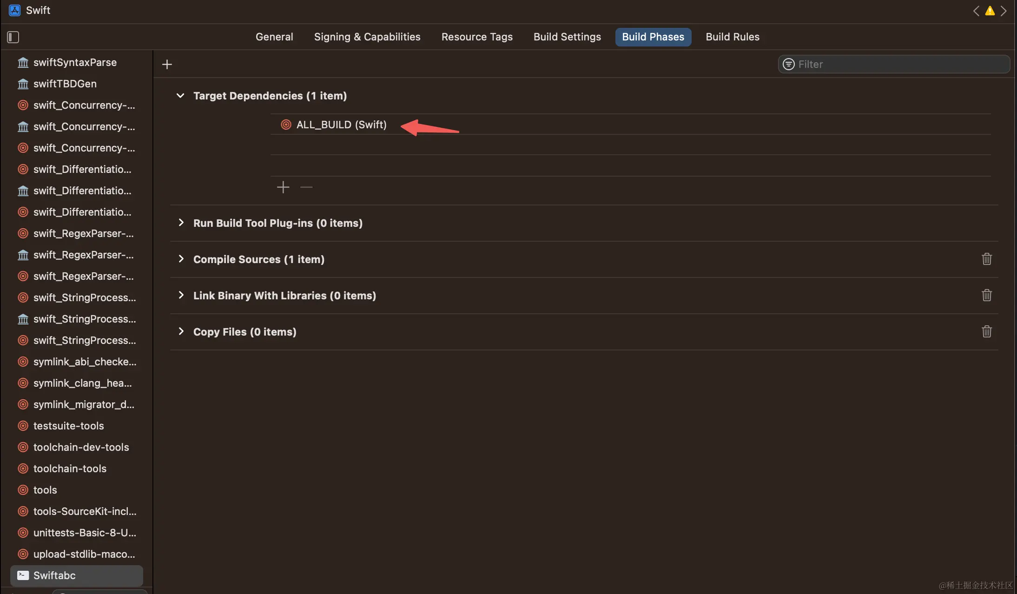Click the target icon of symlink_clang_hea...

click(x=23, y=383)
